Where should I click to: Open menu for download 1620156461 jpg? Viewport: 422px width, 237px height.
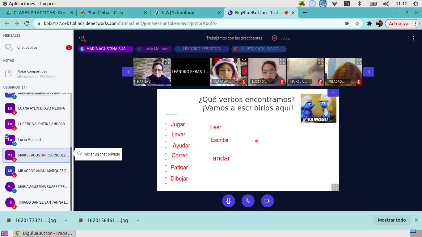[138, 220]
